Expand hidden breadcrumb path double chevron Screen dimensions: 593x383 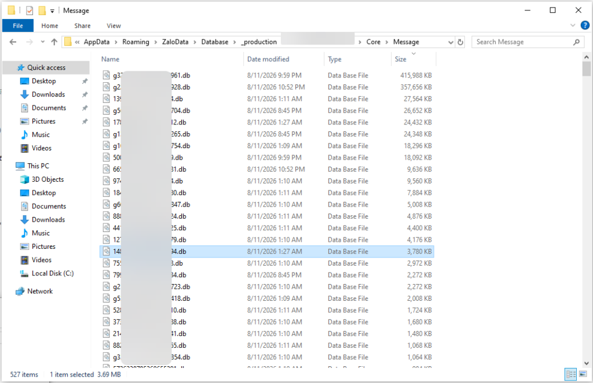[x=77, y=42]
